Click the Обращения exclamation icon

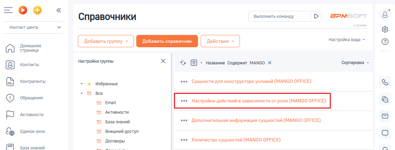pyautogui.click(x=10, y=98)
